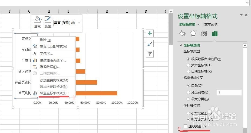Viewport: 251px width, 133px height.
Task: Click the 100.00% horizontal axis label
Action: pyautogui.click(x=117, y=103)
